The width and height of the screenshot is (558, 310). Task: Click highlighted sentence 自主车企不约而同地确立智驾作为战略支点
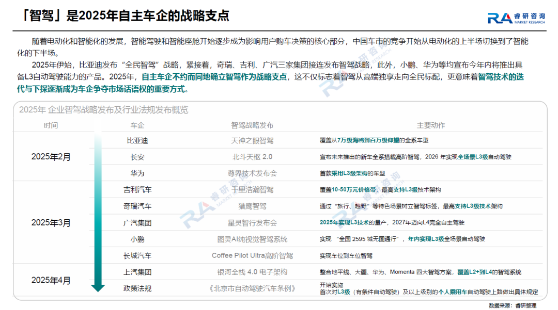[214, 77]
